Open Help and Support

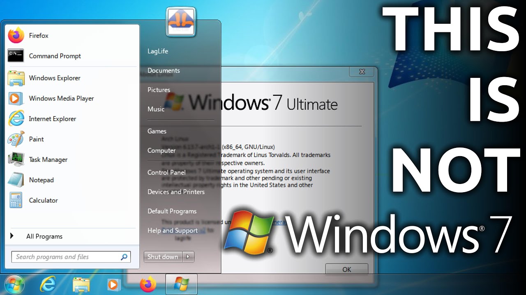point(173,231)
